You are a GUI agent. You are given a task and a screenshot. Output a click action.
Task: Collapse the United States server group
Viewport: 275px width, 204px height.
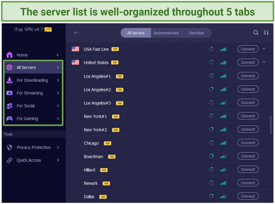264,62
